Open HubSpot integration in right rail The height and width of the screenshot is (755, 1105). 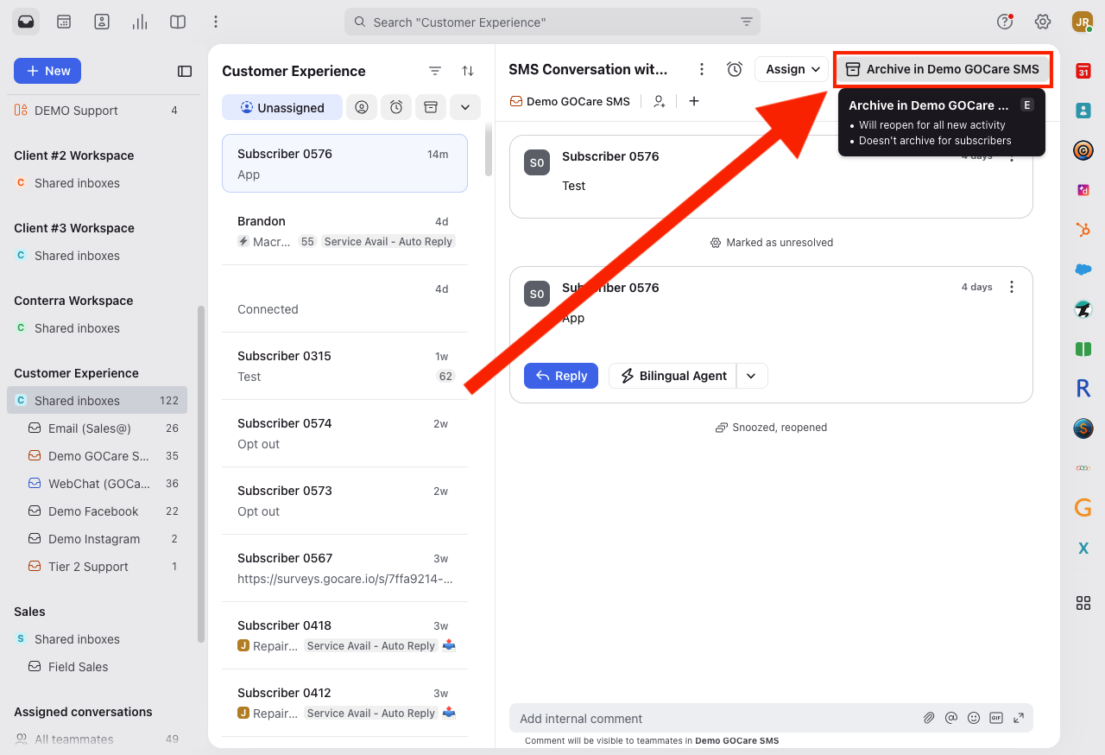coord(1083,230)
